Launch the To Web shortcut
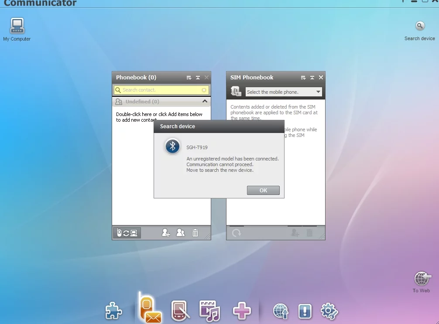The height and width of the screenshot is (324, 439). [422, 279]
